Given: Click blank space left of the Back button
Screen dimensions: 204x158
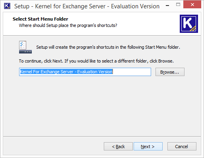Looking at the screenshot, I should tap(53, 147).
